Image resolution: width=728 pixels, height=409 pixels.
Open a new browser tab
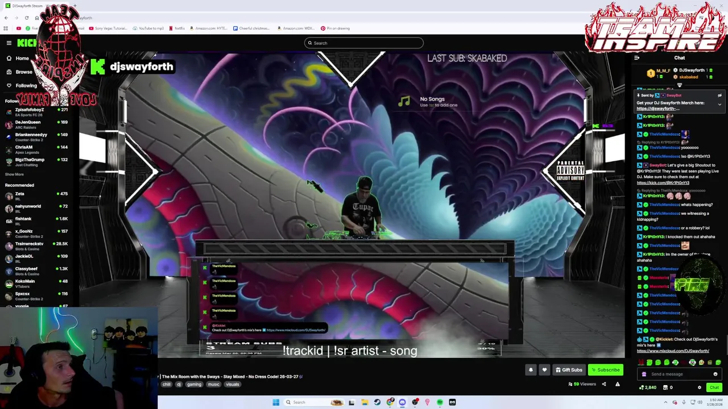pos(75,6)
